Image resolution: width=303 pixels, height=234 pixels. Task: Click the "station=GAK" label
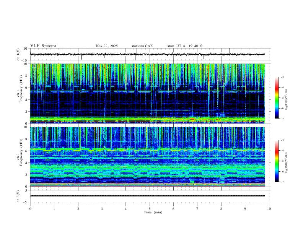click(x=142, y=46)
